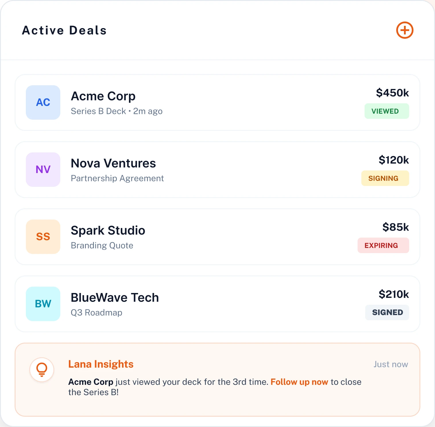Open the BlueWave Tech deal name
This screenshot has height=427, width=435.
pos(115,298)
